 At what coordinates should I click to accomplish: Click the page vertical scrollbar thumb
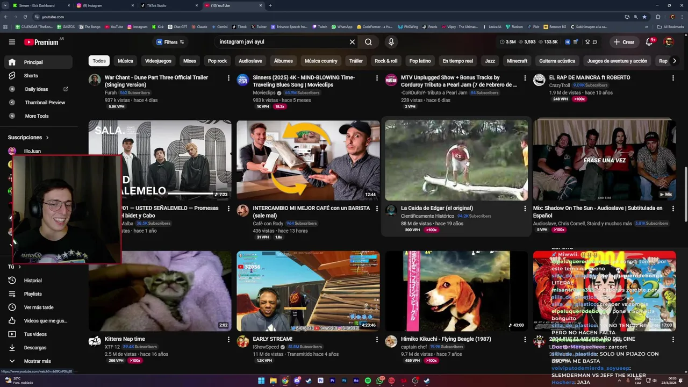[x=685, y=195]
